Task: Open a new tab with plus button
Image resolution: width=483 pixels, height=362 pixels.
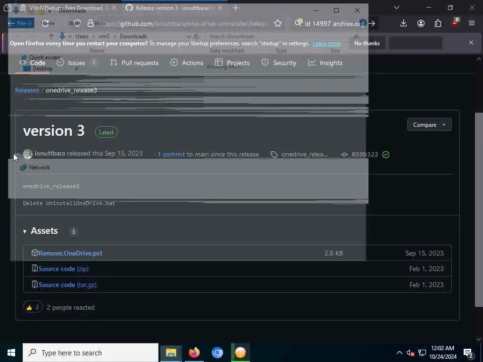Action: [236, 8]
